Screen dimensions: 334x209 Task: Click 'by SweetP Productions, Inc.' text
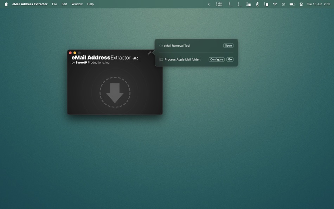[x=91, y=63]
